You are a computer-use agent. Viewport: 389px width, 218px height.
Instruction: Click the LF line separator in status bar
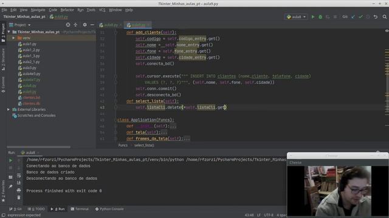(x=258, y=216)
